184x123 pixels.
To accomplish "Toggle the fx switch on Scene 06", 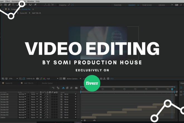I will point(47,102).
